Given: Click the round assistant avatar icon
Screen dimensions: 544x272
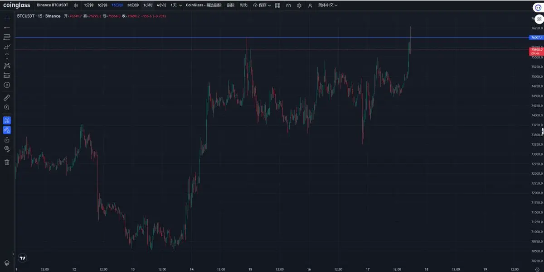Looking at the screenshot, I should pyautogui.click(x=538, y=8).
